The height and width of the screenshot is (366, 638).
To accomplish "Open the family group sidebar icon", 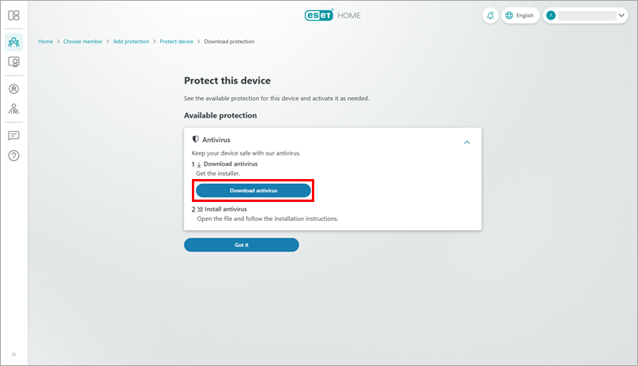I will [x=13, y=109].
